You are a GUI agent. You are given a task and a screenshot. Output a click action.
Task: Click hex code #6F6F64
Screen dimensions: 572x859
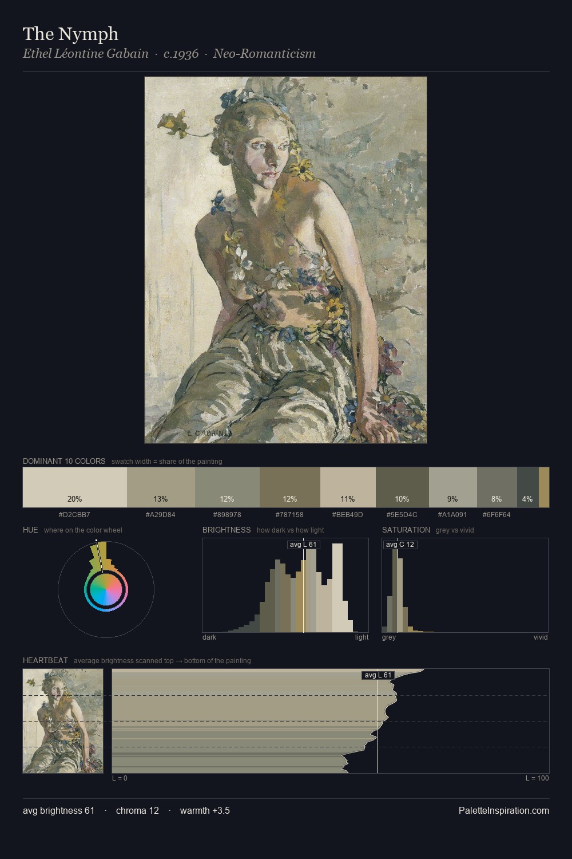(496, 514)
